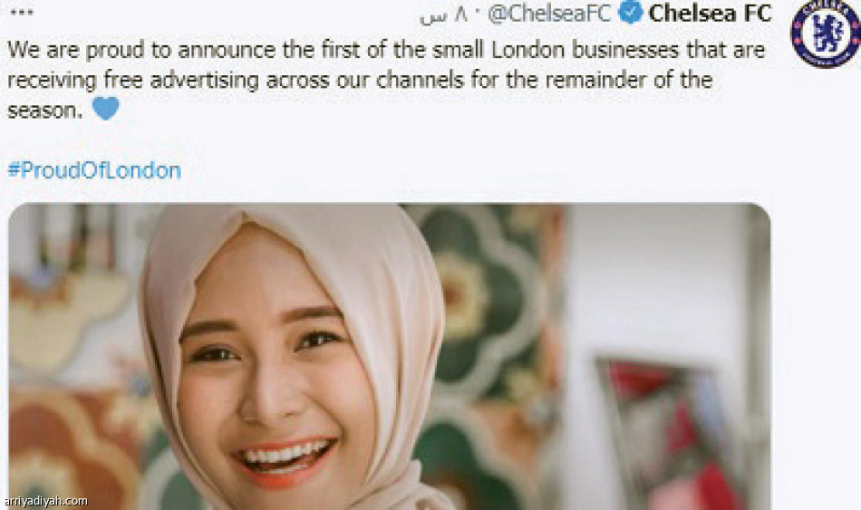Screen dimensions: 861x510
Task: Click the word 'London' in the tweet
Action: [x=527, y=50]
